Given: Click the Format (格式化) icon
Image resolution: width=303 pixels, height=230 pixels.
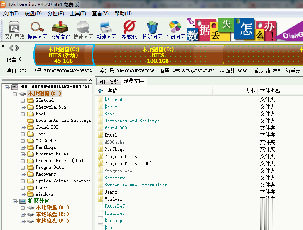Looking at the screenshot, I should pos(129,30).
